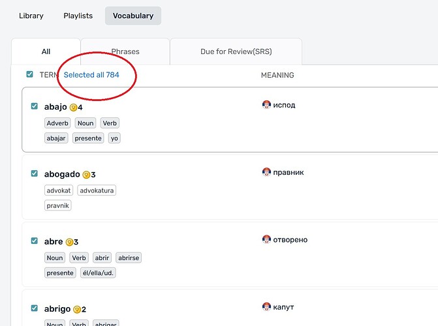Image resolution: width=438 pixels, height=326 pixels.
Task: Open the Library section
Action: click(31, 16)
